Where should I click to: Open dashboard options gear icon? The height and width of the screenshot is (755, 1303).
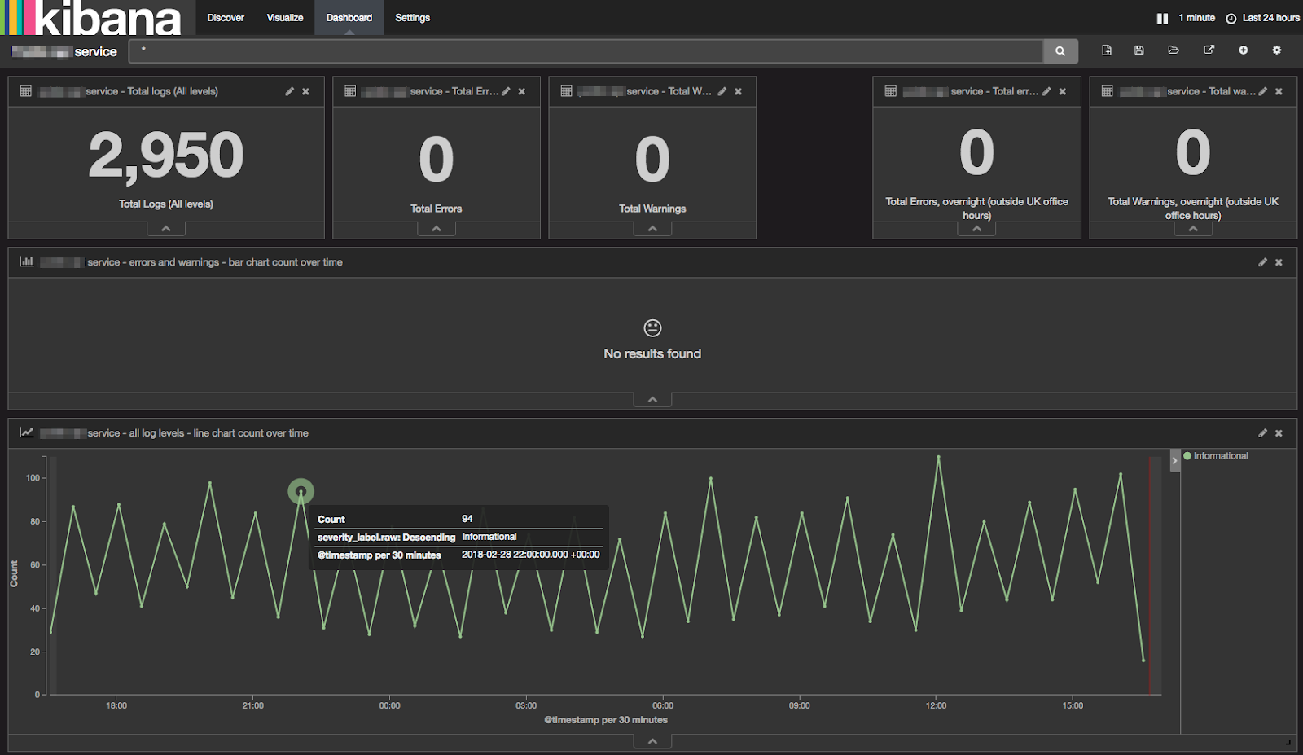pos(1276,50)
